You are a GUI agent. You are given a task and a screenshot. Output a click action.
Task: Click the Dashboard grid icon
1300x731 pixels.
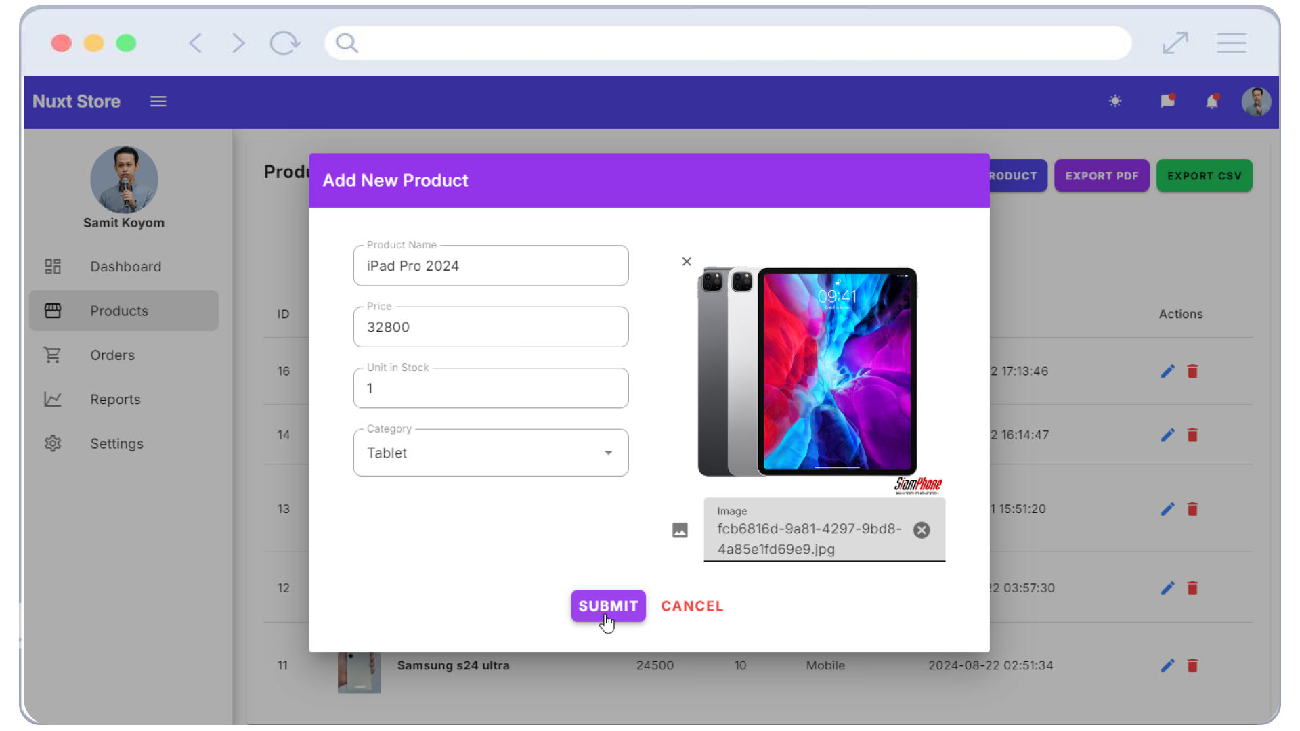53,267
